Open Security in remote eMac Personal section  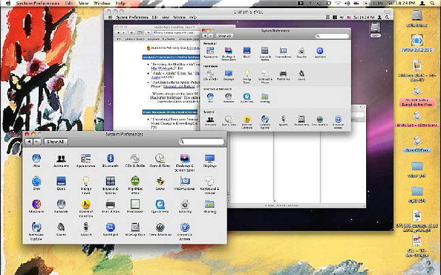301,52
